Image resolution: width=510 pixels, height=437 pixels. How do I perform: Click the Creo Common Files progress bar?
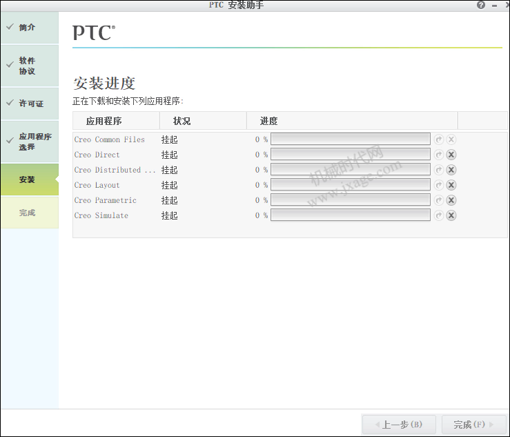point(351,139)
